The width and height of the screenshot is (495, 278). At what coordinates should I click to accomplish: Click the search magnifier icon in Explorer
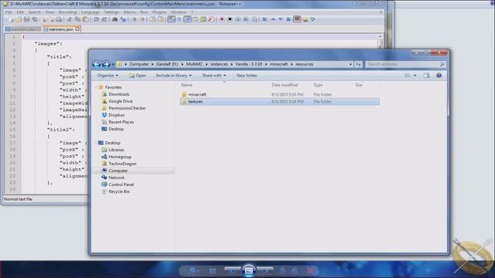[x=442, y=64]
